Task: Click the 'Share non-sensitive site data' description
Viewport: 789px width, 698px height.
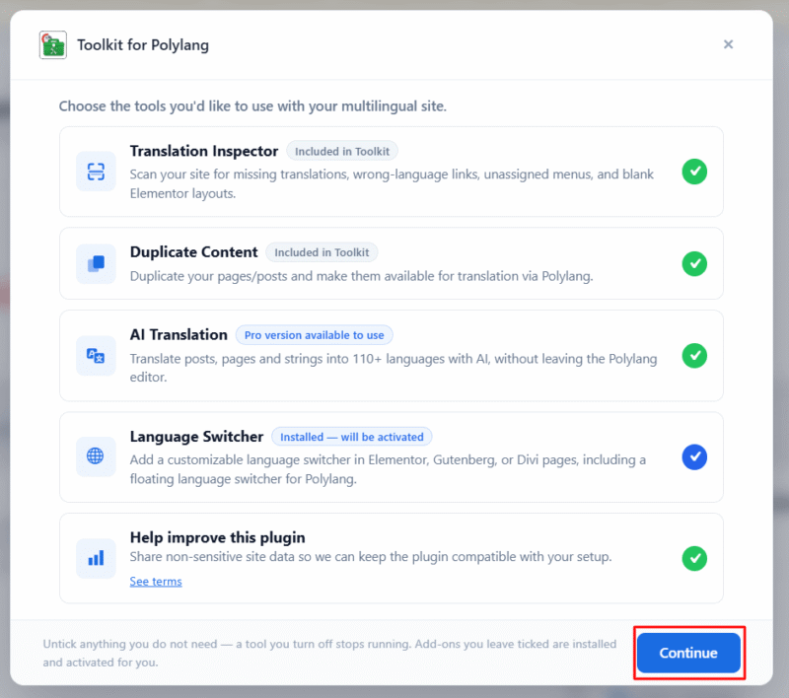Action: coord(371,557)
